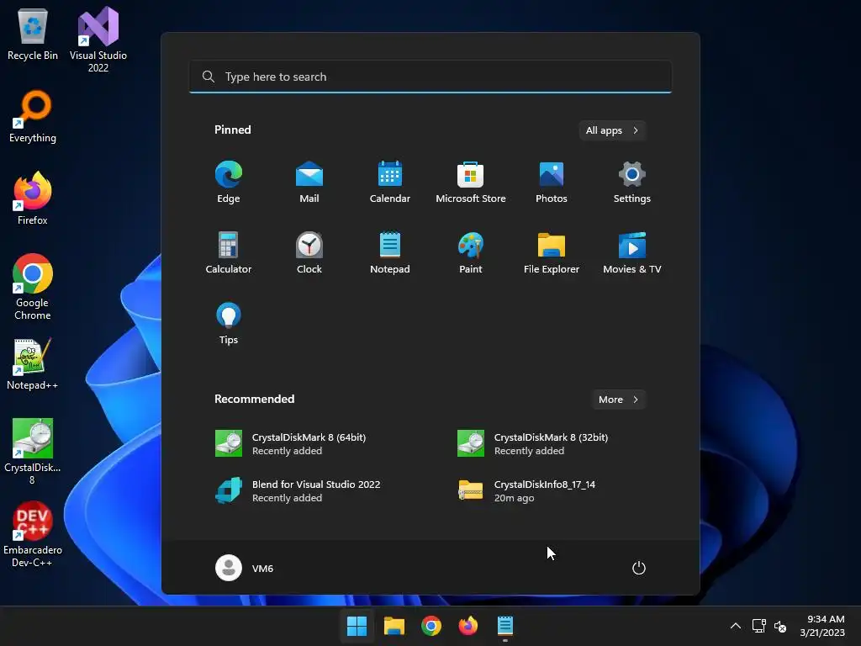861x646 pixels.
Task: Expand the All apps list
Action: tap(612, 130)
